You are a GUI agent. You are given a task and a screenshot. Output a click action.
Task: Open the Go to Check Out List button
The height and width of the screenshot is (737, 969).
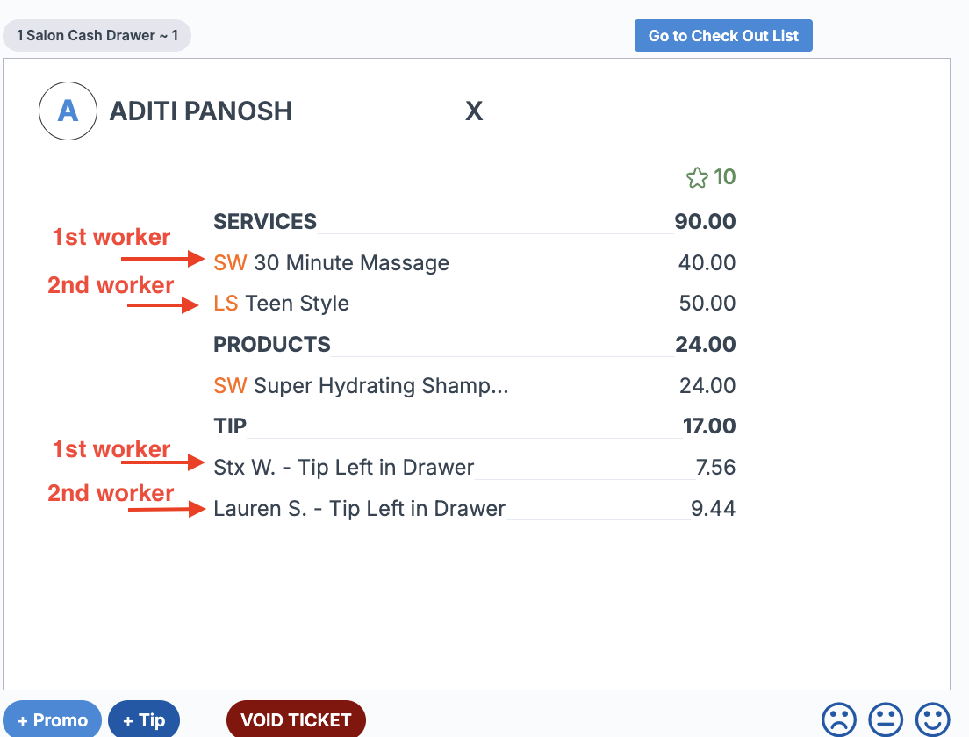(723, 36)
